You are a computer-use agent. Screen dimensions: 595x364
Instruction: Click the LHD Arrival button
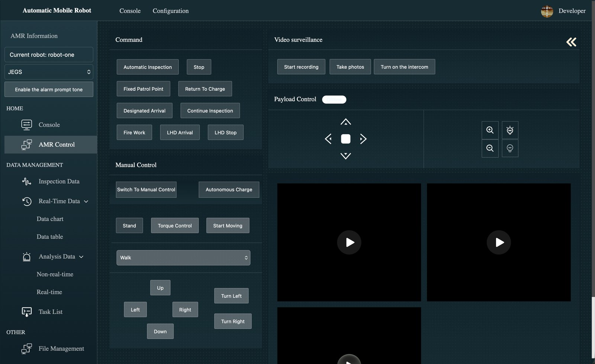[x=180, y=132]
